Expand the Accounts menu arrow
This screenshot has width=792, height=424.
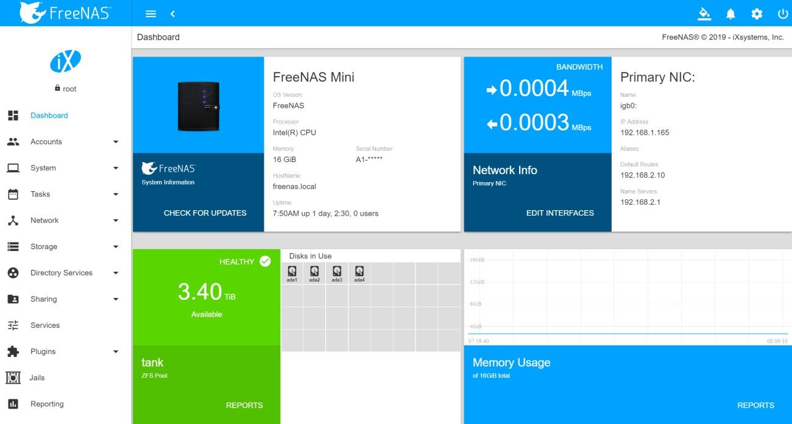point(116,142)
